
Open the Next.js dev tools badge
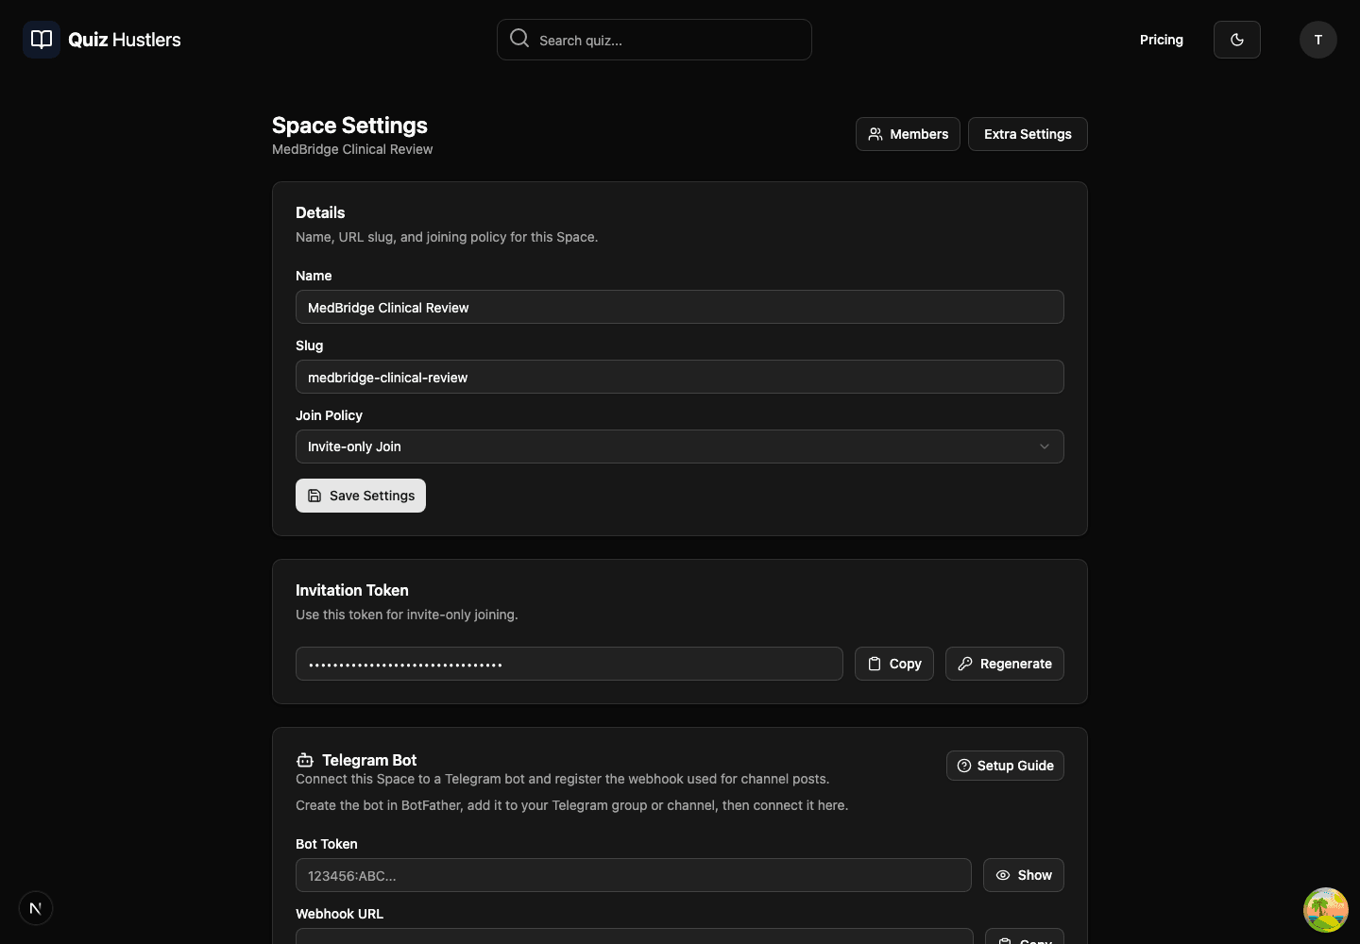(36, 908)
